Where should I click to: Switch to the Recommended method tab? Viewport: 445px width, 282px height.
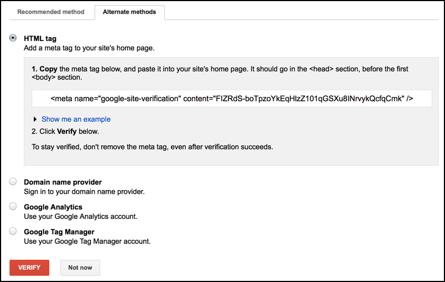(51, 12)
